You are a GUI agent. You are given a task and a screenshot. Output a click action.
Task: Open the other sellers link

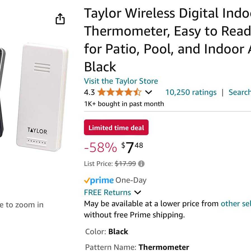pyautogui.click(x=236, y=204)
